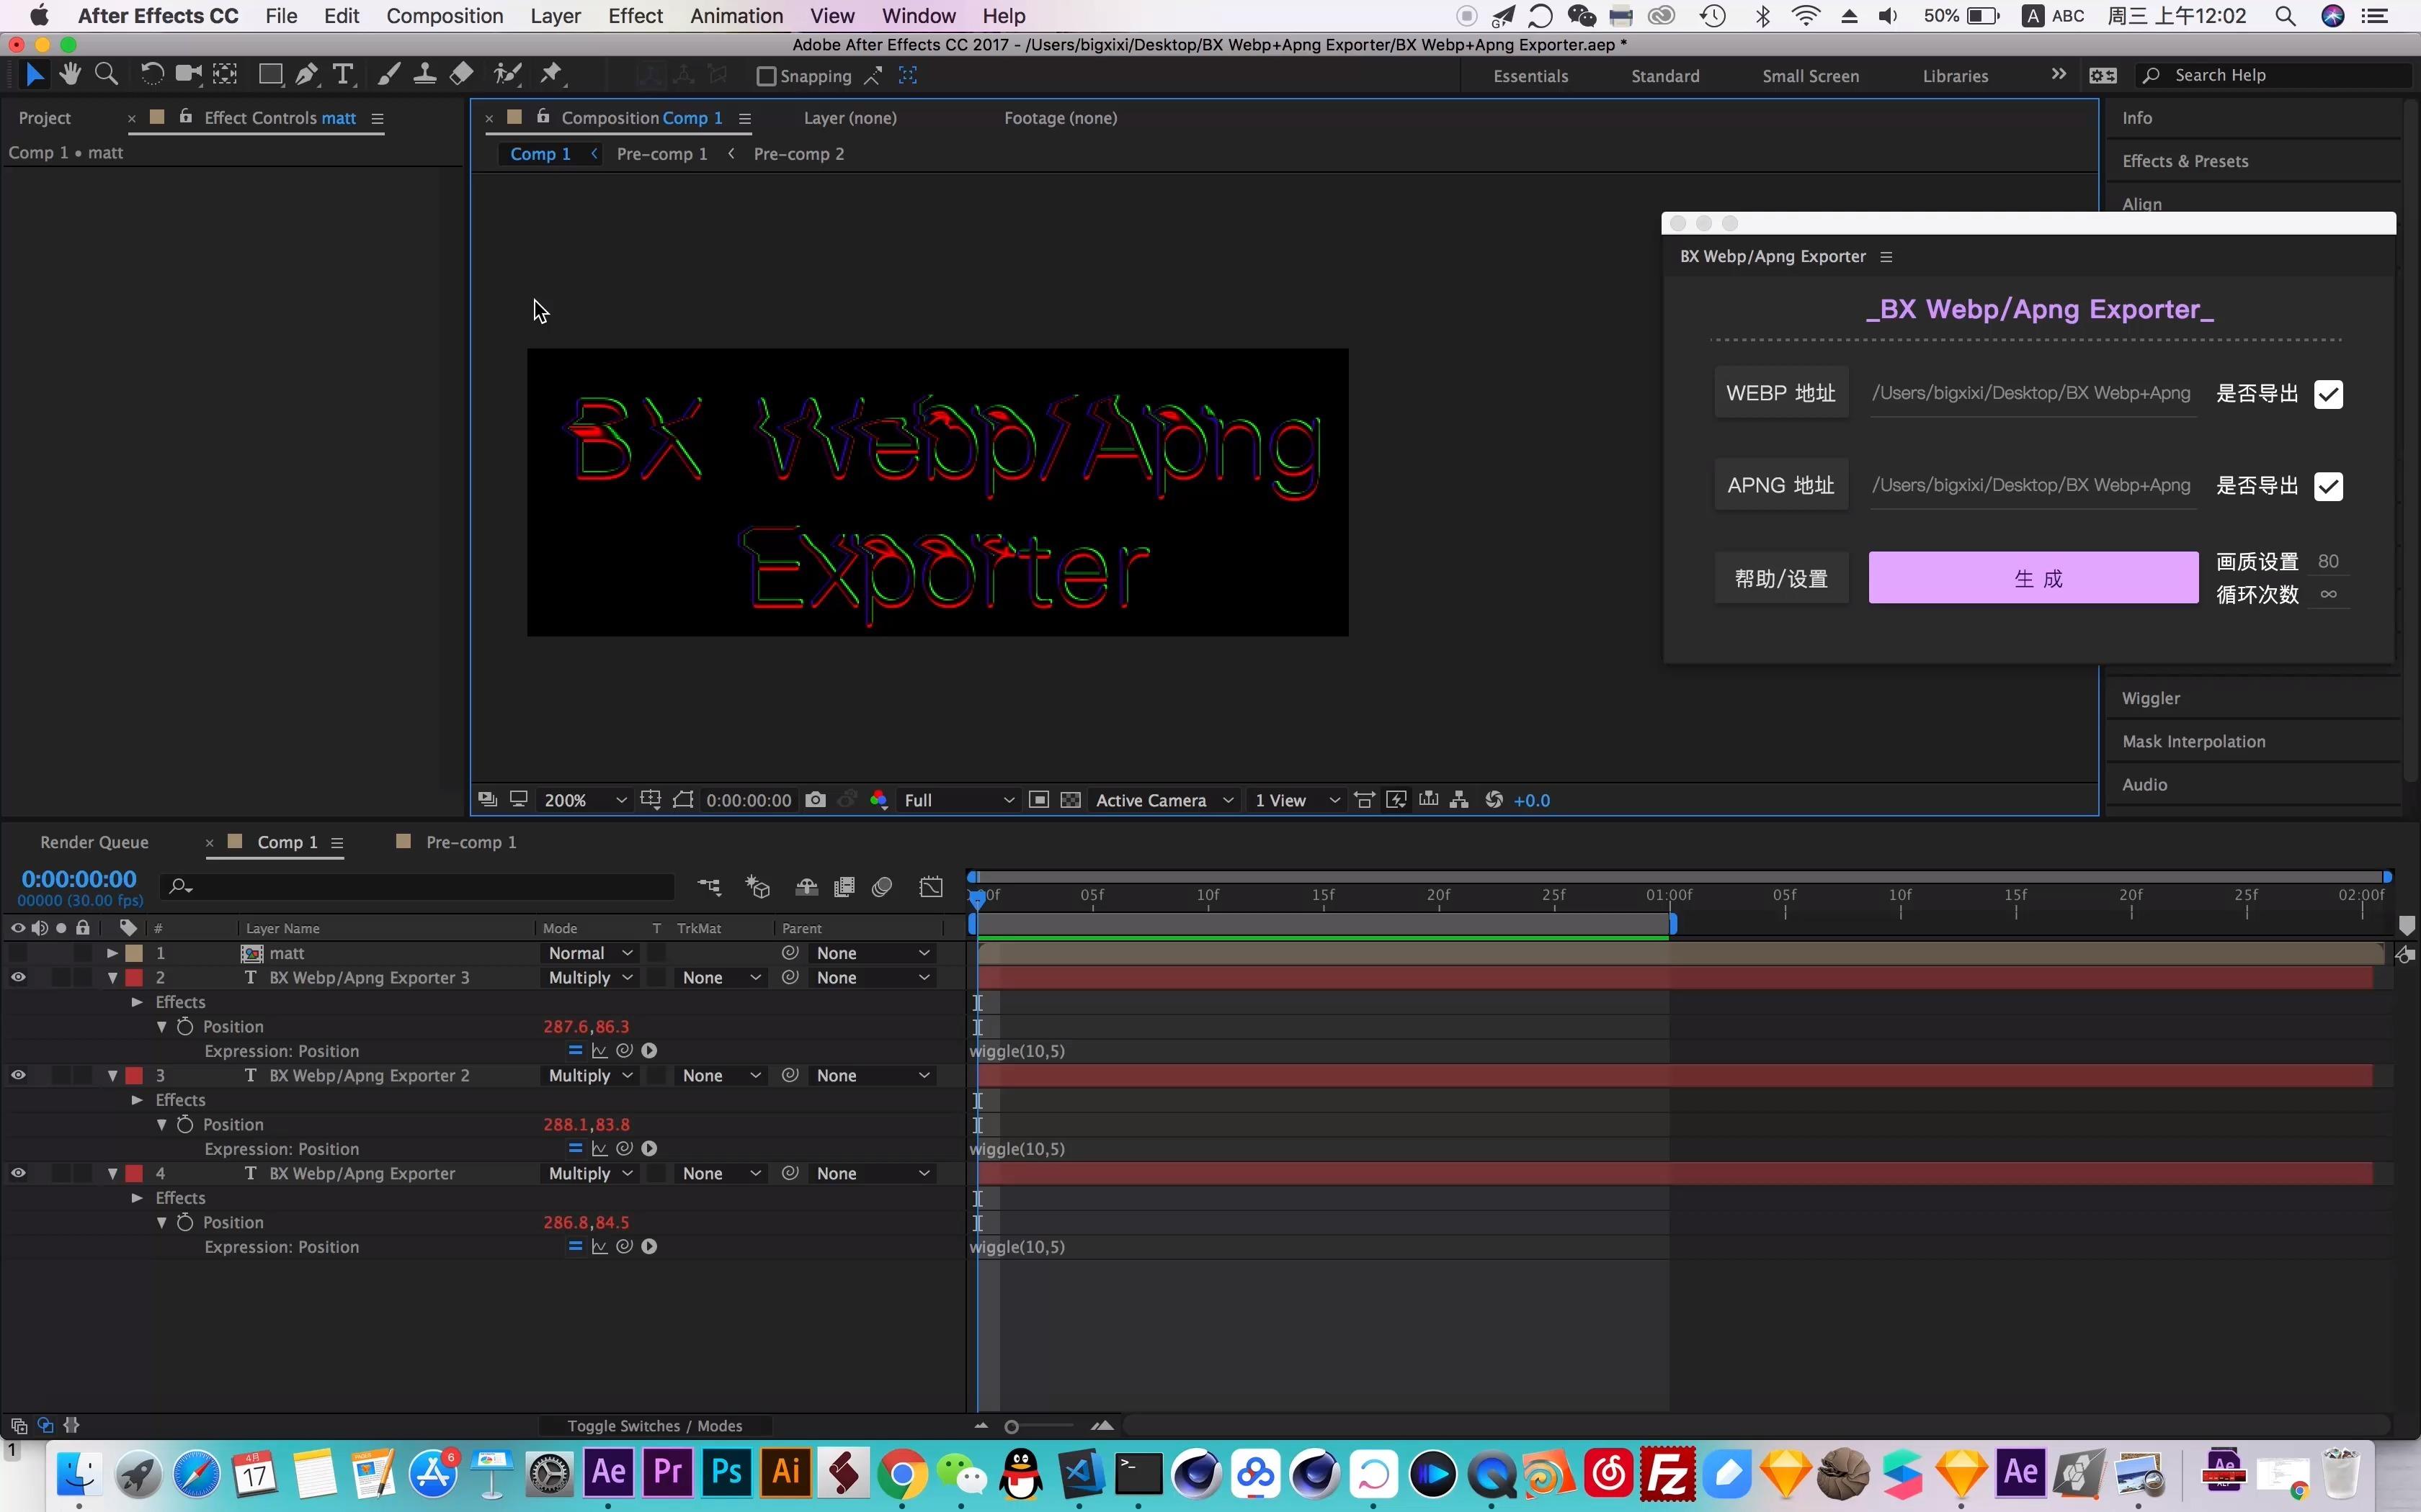Select the Puppet Pin tool

click(x=551, y=75)
